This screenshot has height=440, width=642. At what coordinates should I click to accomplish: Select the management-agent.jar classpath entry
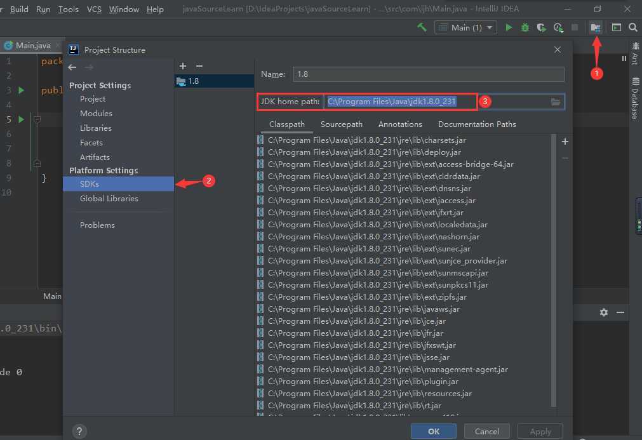click(x=388, y=369)
